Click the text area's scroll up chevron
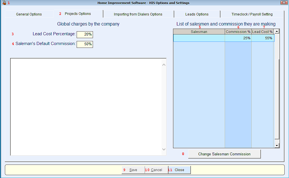Viewport: 289px width, 178px height. (164, 65)
